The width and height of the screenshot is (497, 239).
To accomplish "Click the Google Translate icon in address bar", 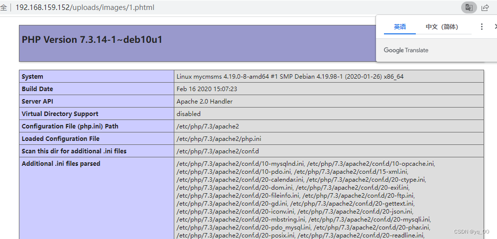I will tap(469, 7).
